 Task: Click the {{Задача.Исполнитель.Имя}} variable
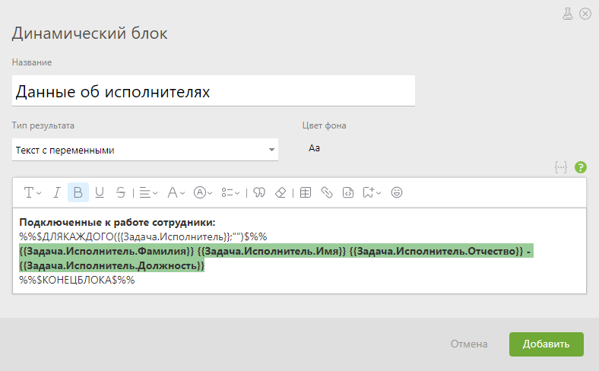coord(271,252)
